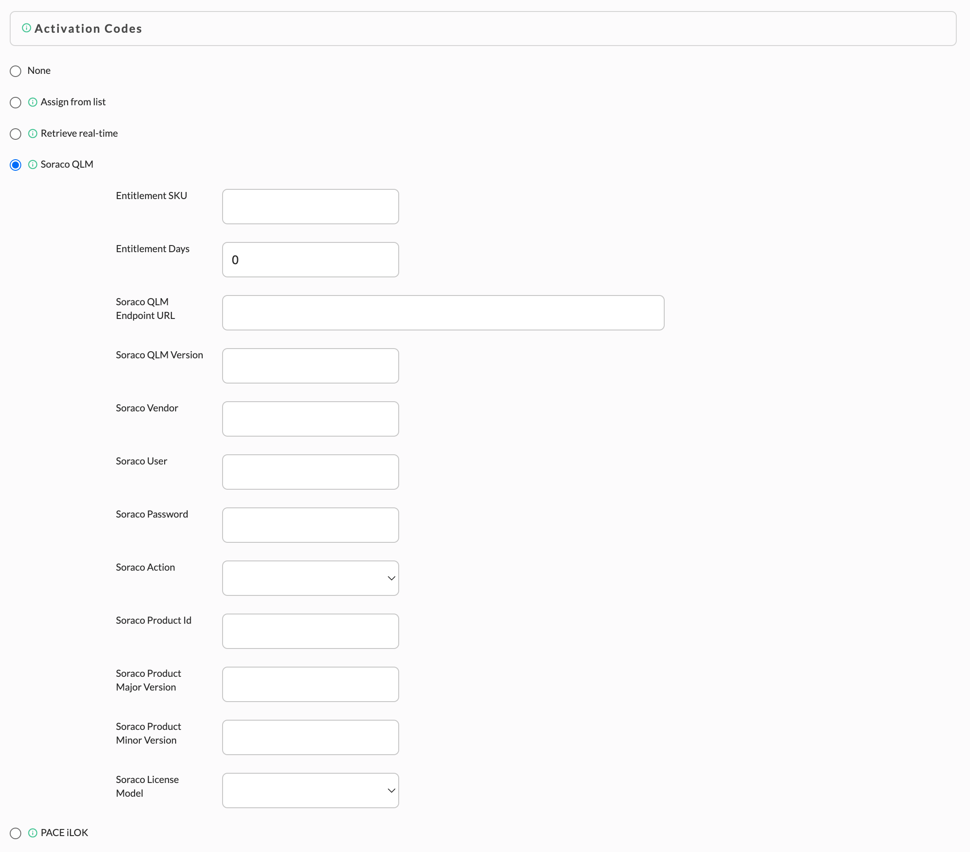This screenshot has width=970, height=852.
Task: Select the None radio option
Action: (15, 71)
